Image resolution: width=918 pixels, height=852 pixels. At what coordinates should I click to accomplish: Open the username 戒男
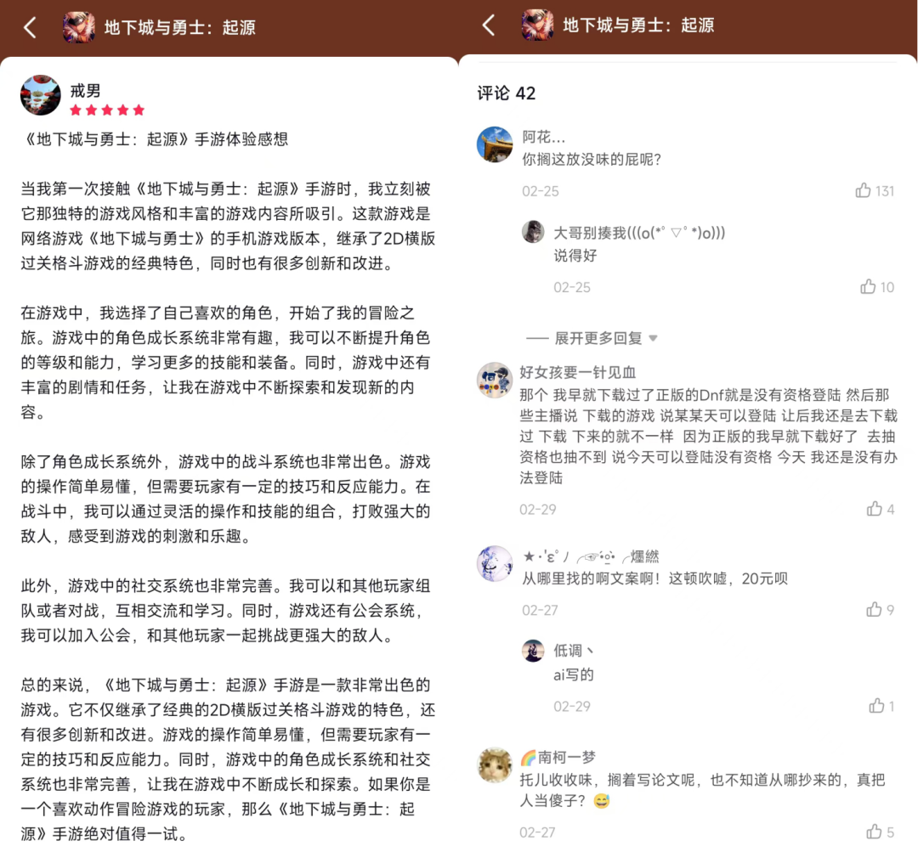[x=86, y=91]
